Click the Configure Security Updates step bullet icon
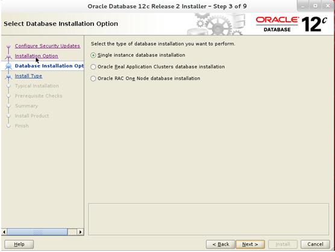335x252 pixels. pyautogui.click(x=8, y=46)
